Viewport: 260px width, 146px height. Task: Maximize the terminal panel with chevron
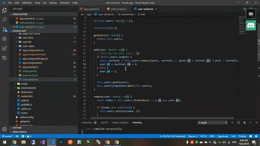click(251, 122)
